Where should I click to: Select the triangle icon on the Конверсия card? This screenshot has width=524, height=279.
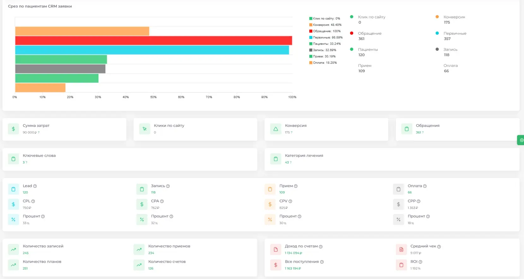pyautogui.click(x=276, y=129)
